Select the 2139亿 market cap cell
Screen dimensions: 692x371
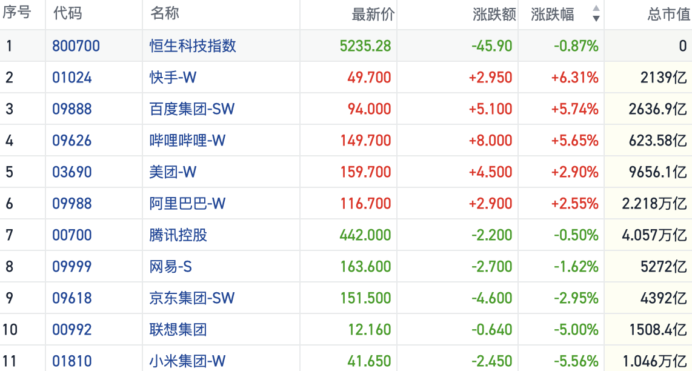(x=664, y=78)
